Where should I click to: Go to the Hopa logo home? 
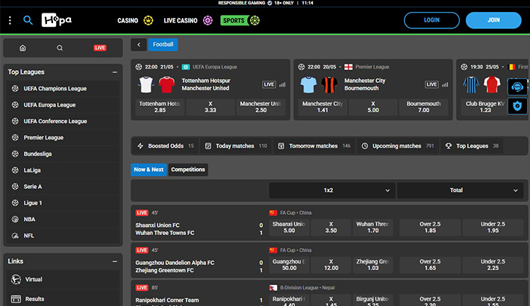[57, 20]
